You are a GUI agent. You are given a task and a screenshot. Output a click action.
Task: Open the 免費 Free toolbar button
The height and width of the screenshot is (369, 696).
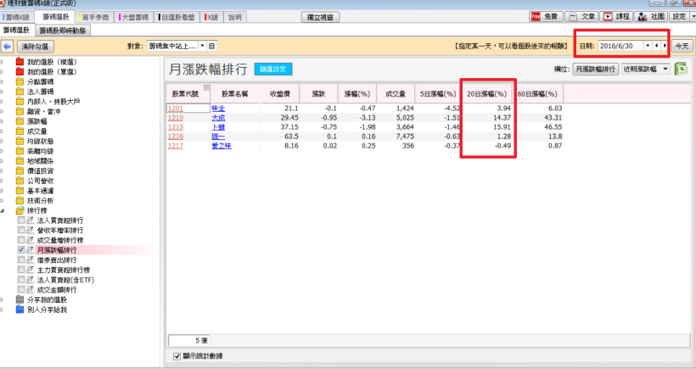546,16
